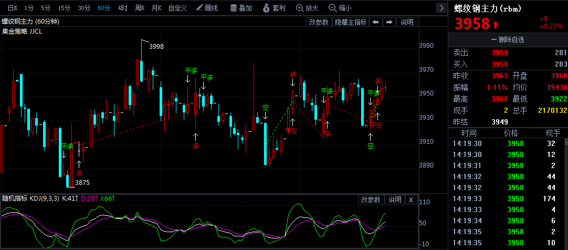
Task: Click the K:41 value in KDJ header
Action: pyautogui.click(x=71, y=199)
